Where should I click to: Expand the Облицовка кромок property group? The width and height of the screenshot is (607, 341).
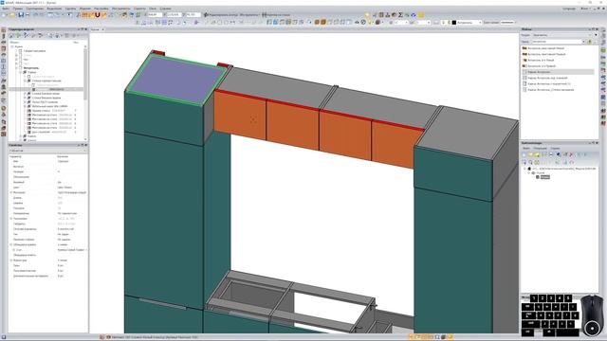(11, 244)
